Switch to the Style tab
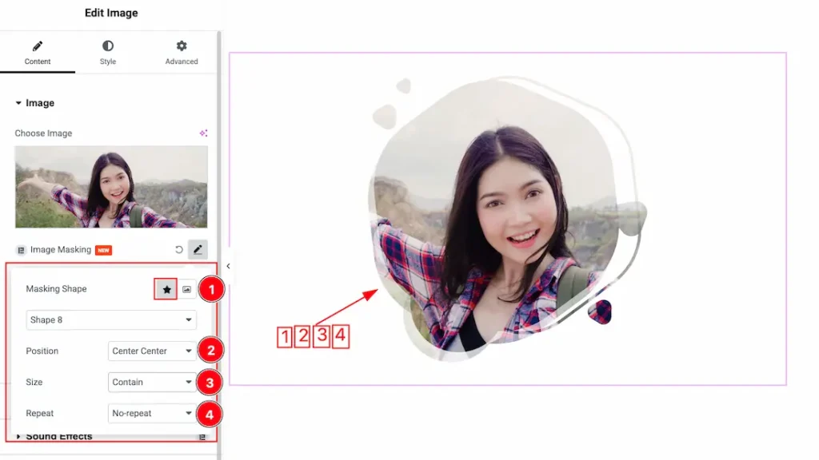The image size is (819, 460). pos(108,53)
